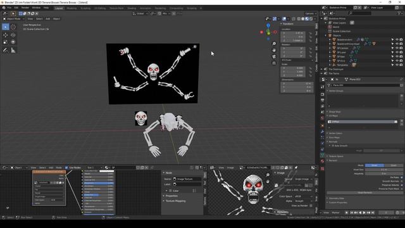Open the Object Data mesh properties tab

322,155
